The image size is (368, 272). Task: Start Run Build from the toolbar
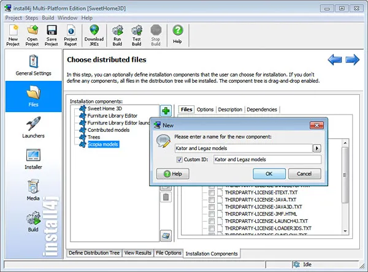[117, 36]
